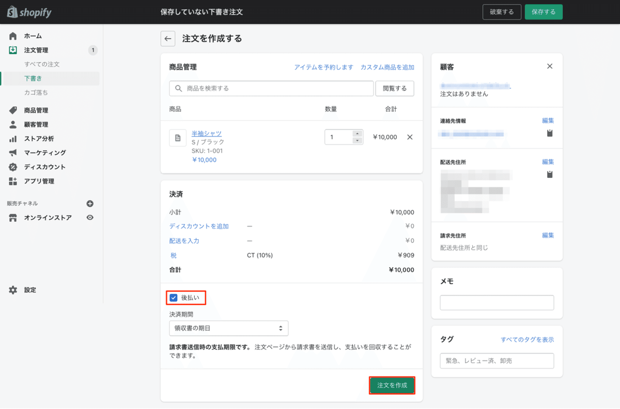620x409 pixels.
Task: Click the 破棄する button
Action: pos(502,12)
